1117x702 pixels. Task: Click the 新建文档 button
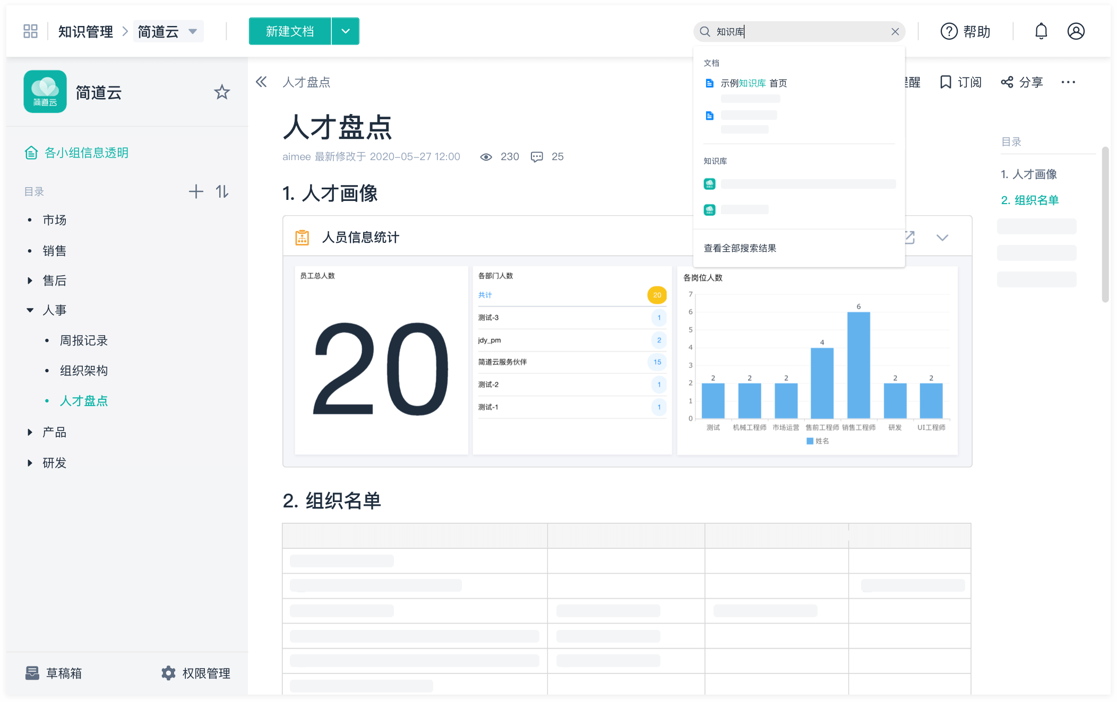pos(289,31)
